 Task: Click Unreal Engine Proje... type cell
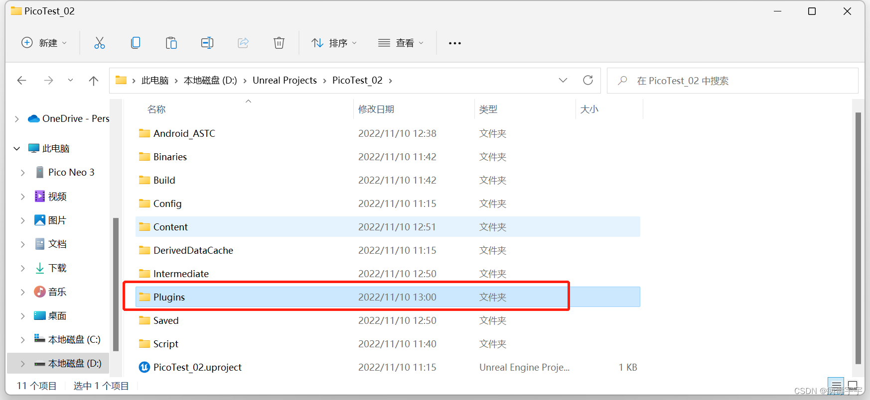[x=524, y=367]
